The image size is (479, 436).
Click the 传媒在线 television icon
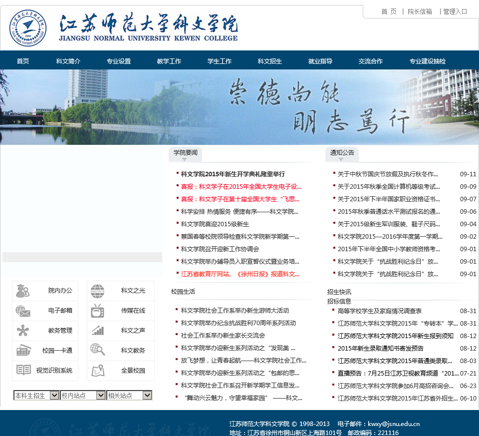(x=97, y=311)
